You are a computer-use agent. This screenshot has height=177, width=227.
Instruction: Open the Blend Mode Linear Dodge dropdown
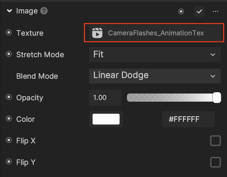tap(155, 76)
